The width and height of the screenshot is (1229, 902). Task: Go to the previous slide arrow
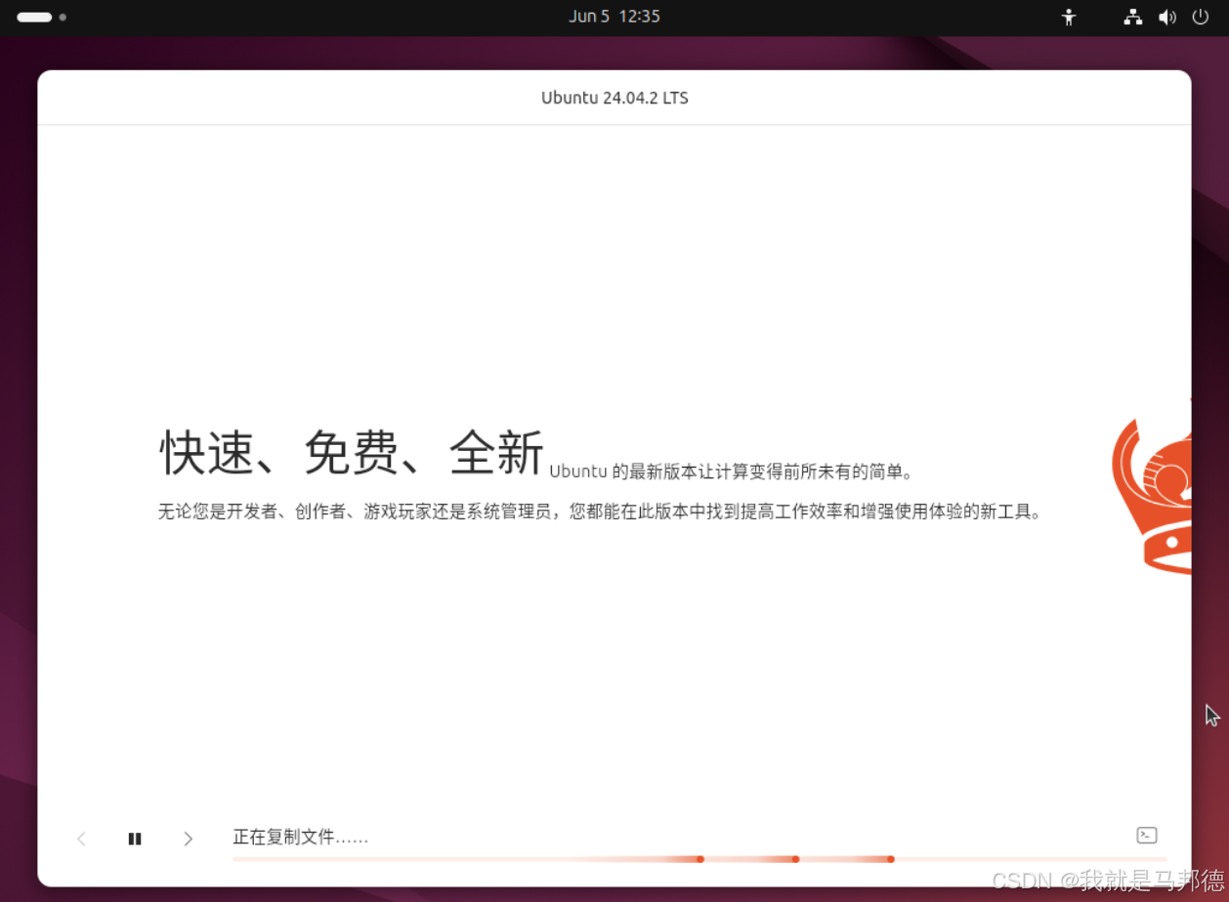(x=82, y=839)
